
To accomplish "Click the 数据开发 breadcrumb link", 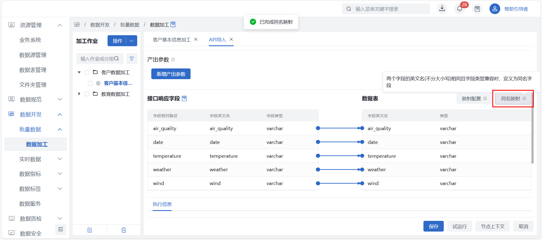I will 100,25.
